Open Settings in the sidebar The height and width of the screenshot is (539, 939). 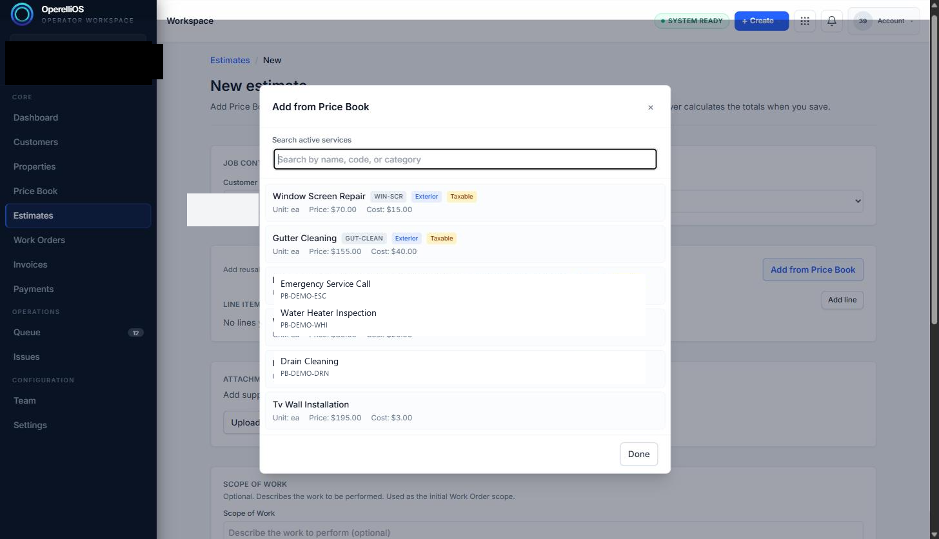(x=78, y=425)
